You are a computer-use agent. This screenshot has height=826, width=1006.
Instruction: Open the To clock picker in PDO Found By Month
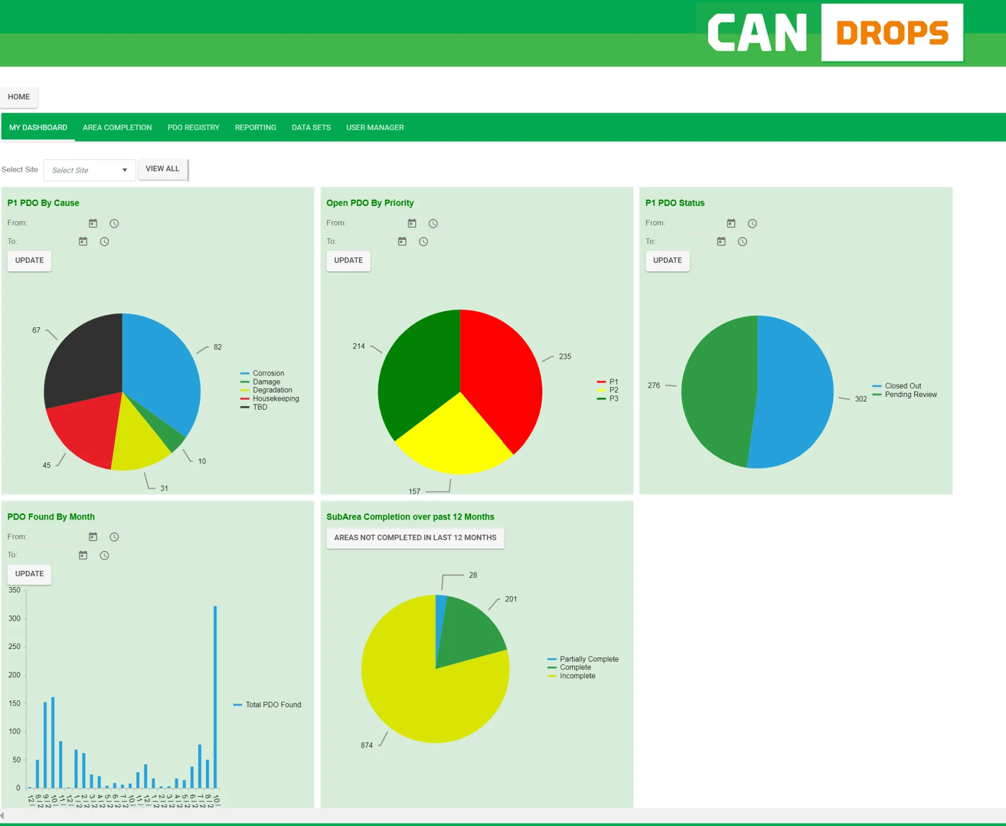point(104,555)
